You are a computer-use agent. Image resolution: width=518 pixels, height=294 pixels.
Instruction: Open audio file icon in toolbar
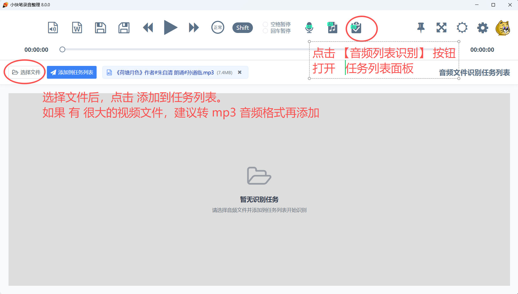(53, 28)
